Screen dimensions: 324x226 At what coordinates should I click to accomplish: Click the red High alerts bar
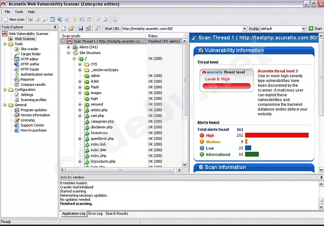(x=276, y=135)
